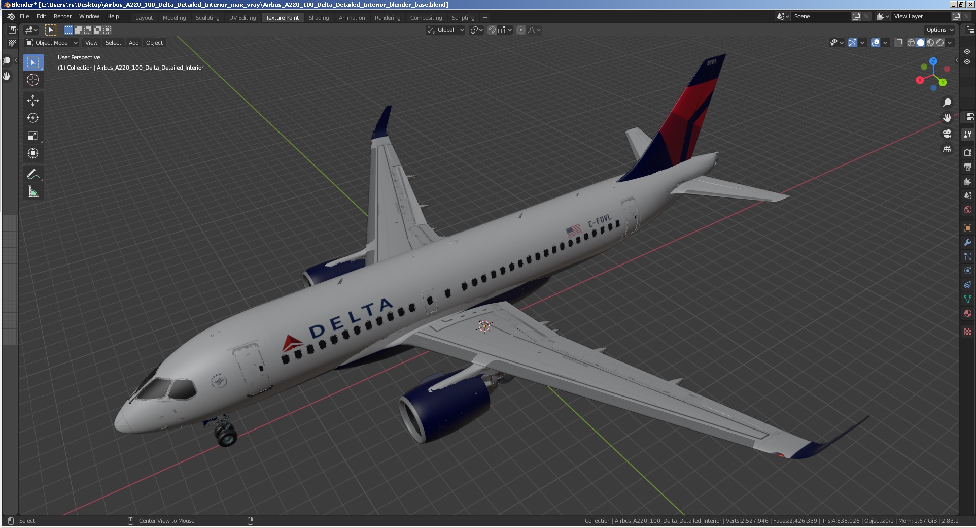The height and width of the screenshot is (528, 976).
Task: Open Particles properties tab icon
Action: 968,256
